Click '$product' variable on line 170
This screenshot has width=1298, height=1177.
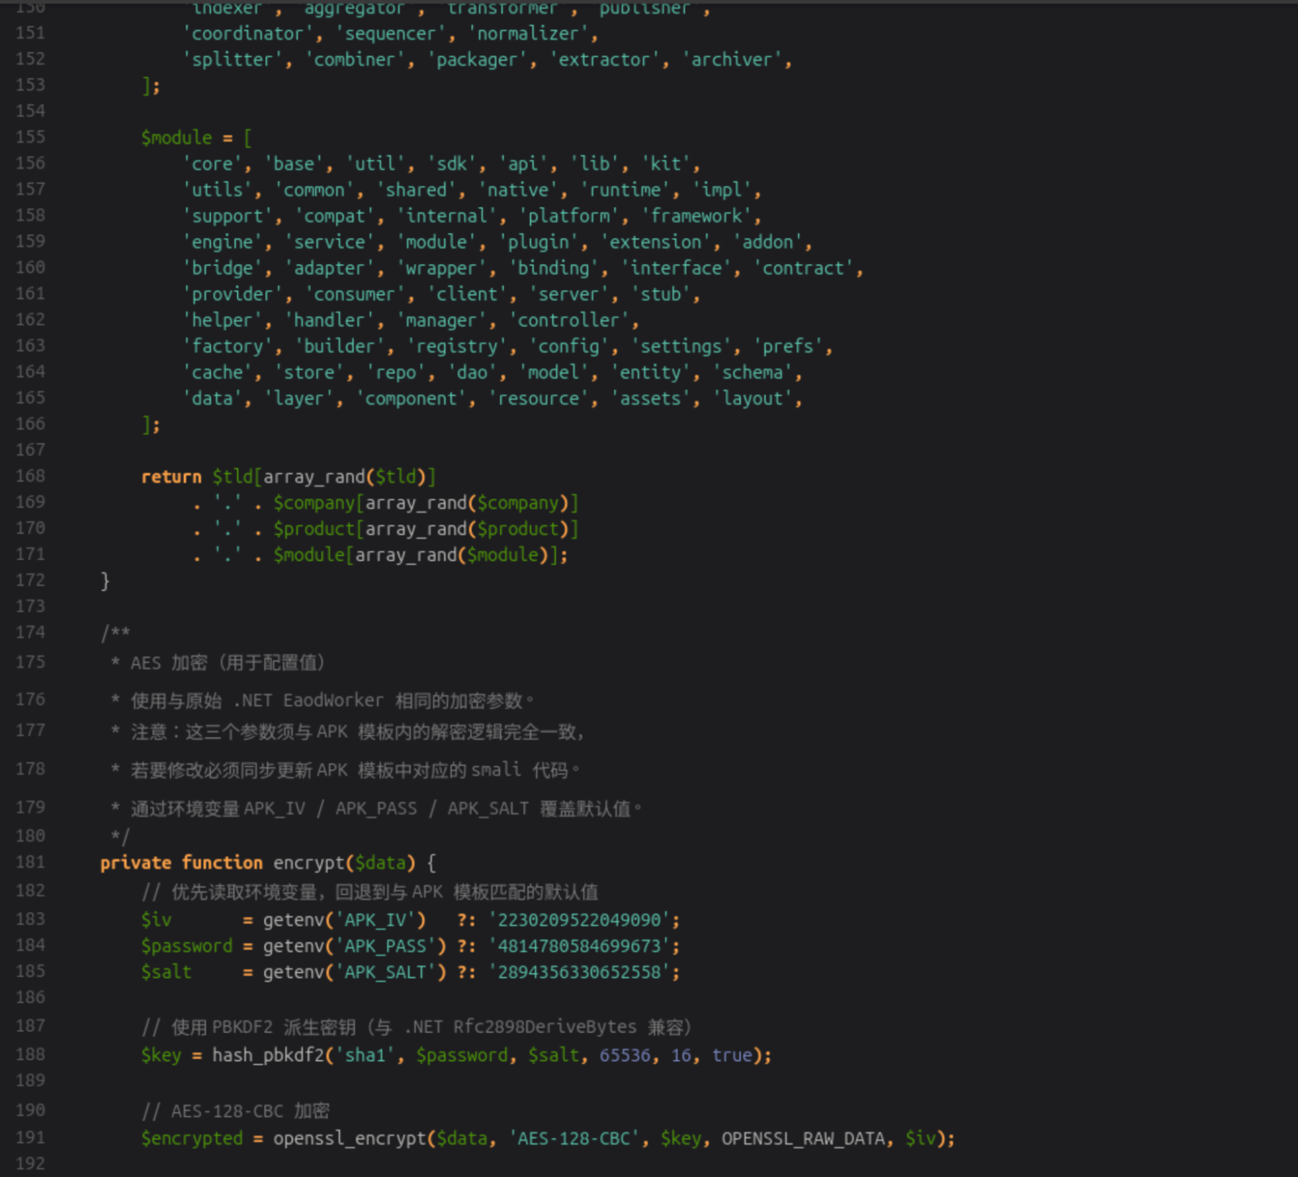pyautogui.click(x=314, y=529)
